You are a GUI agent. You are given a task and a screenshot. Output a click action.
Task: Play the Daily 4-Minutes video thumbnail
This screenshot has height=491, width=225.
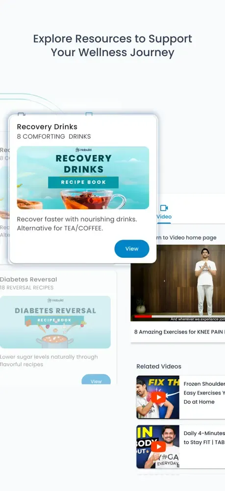coord(158,447)
